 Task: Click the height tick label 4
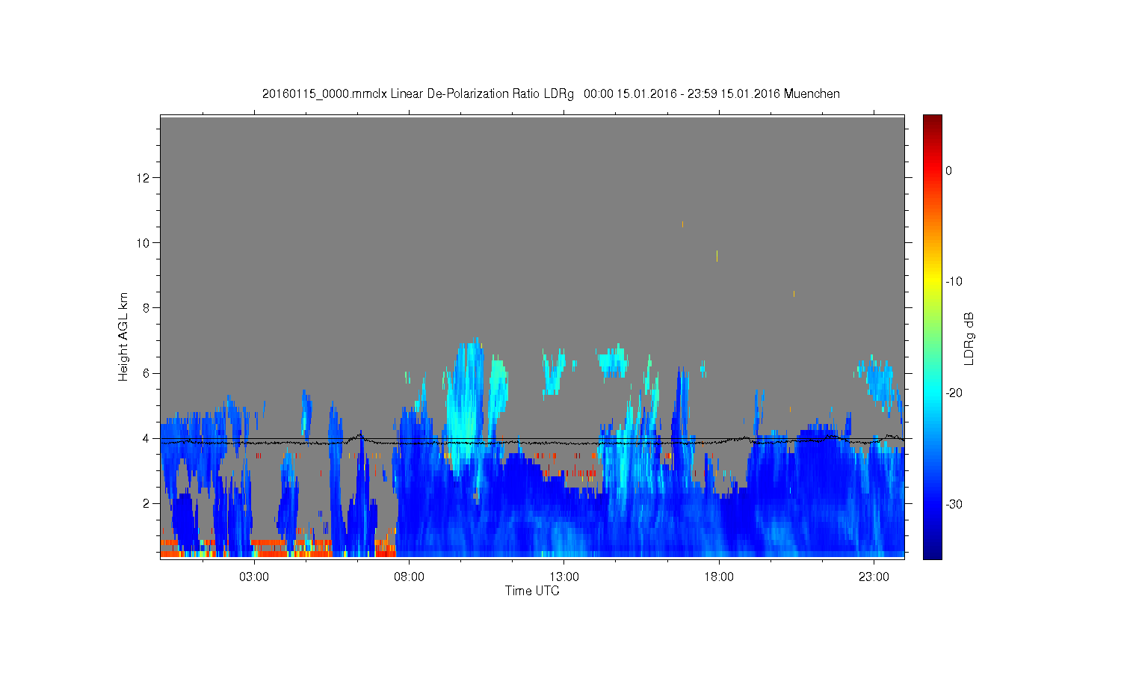[148, 438]
